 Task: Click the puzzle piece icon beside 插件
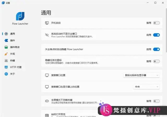[x=6, y=40]
